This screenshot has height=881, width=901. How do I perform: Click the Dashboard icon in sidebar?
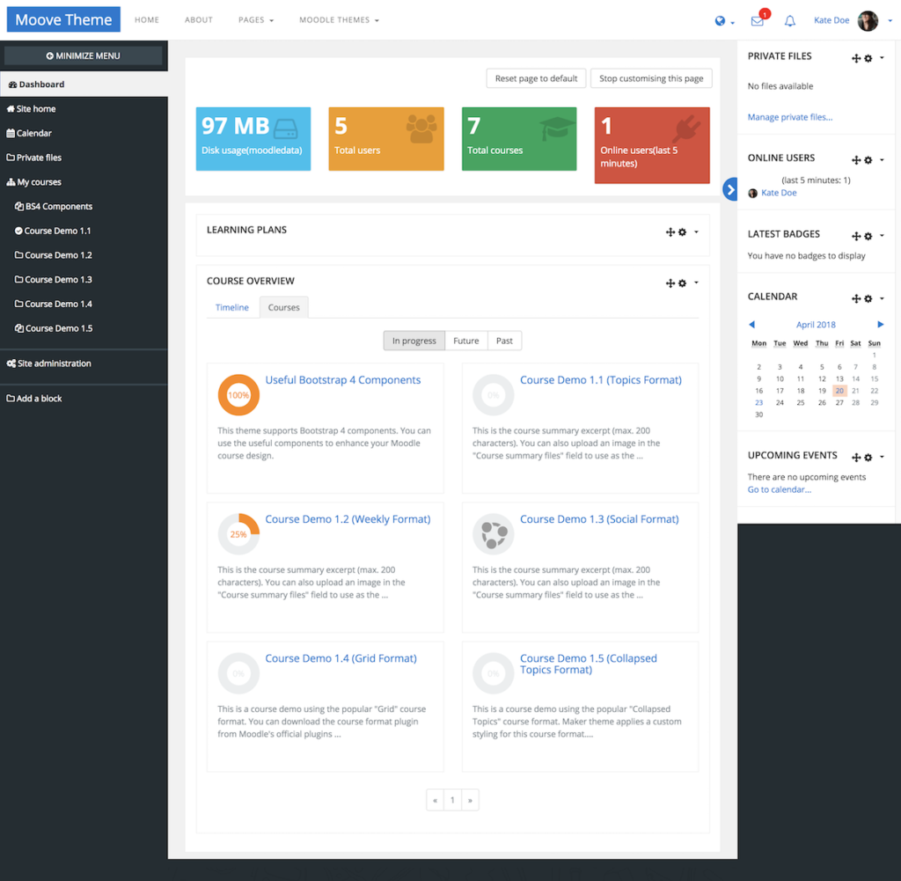pos(13,84)
